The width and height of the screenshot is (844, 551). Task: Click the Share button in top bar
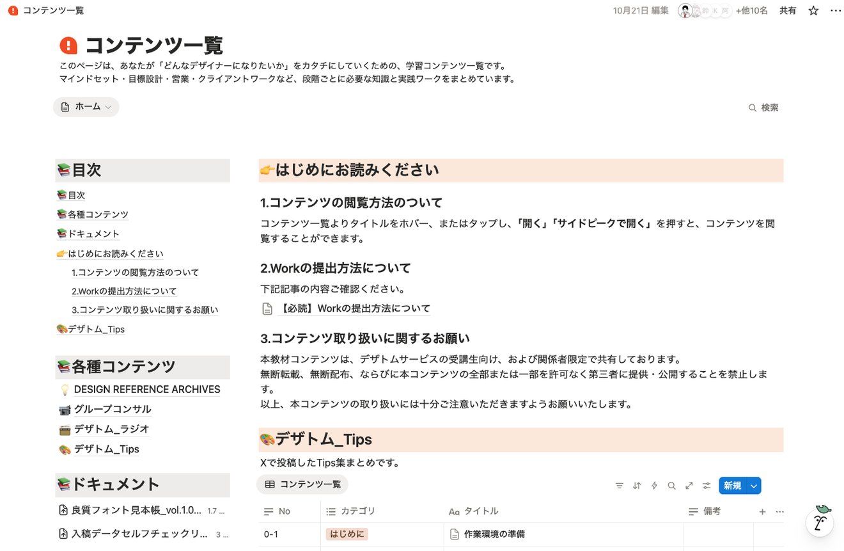(x=788, y=10)
